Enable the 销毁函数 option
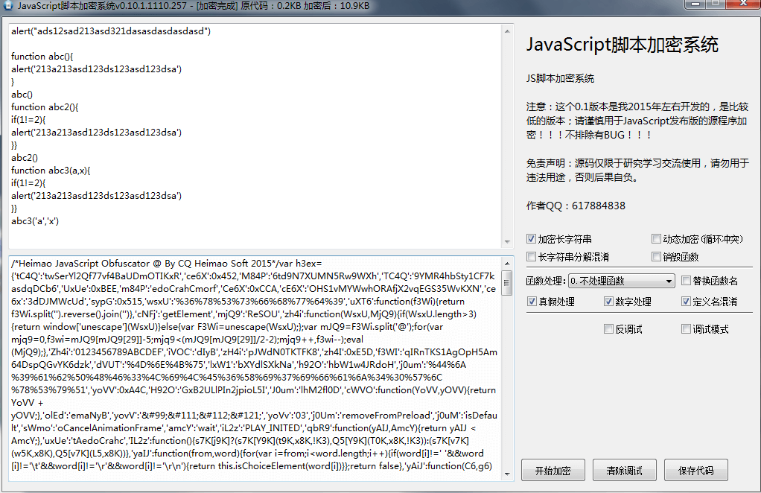 pyautogui.click(x=657, y=255)
